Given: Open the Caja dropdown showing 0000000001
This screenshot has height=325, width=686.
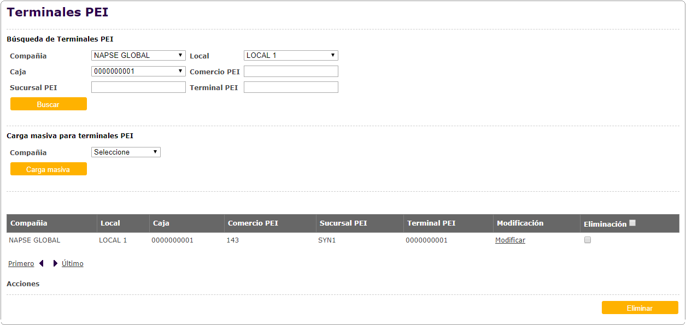Looking at the screenshot, I should point(138,71).
